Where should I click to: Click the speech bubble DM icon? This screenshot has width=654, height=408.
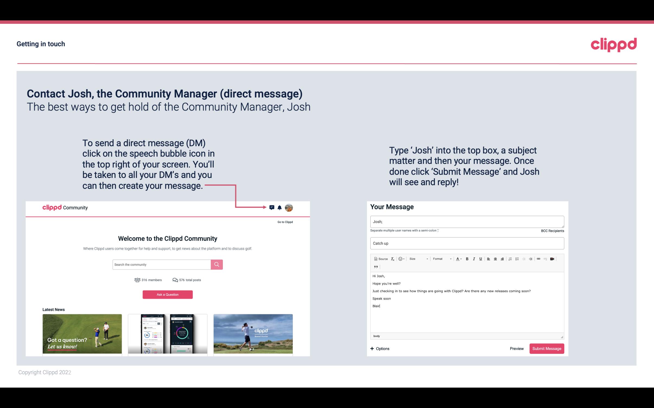click(272, 207)
